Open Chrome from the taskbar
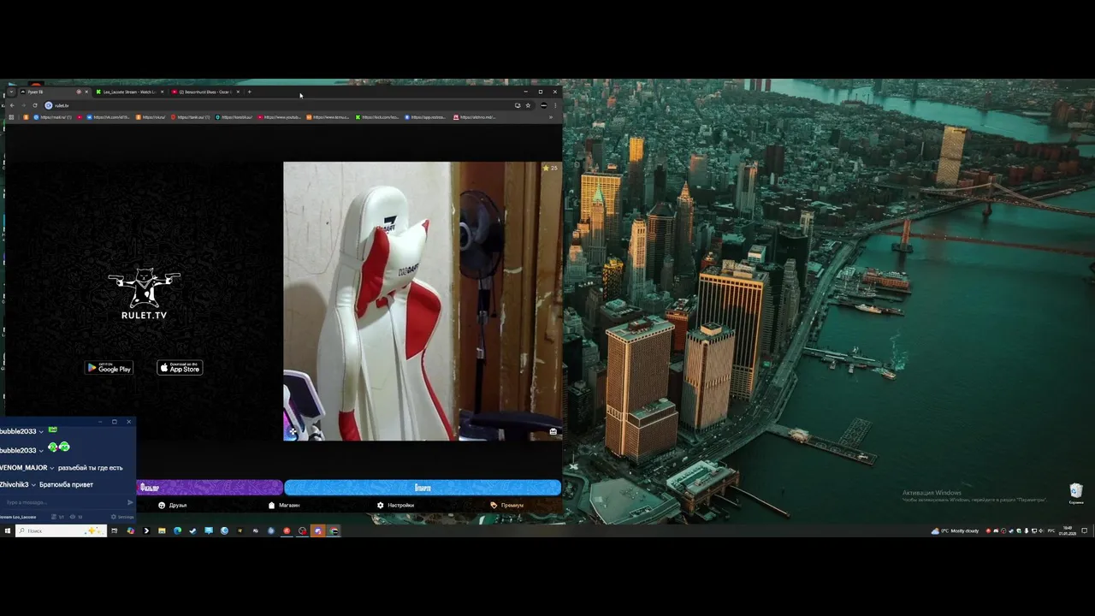Viewport: 1095px width, 616px height. tap(333, 531)
